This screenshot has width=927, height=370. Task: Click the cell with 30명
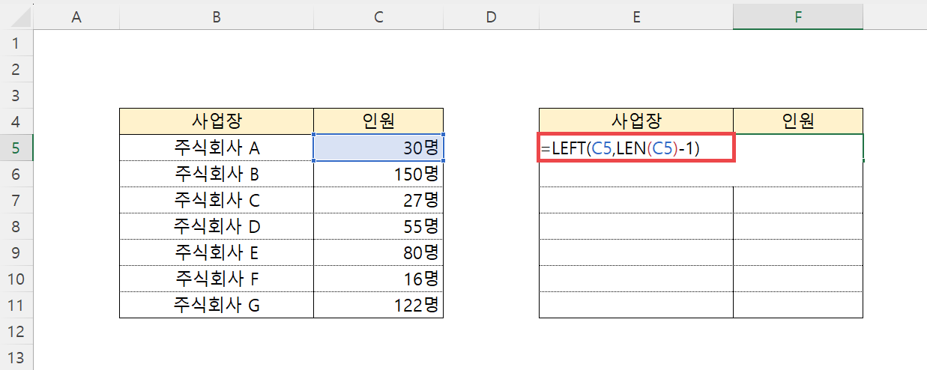point(378,148)
